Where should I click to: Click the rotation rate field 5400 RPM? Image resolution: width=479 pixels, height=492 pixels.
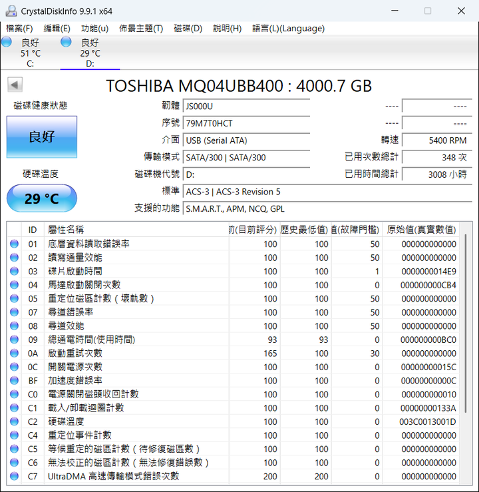[437, 140]
